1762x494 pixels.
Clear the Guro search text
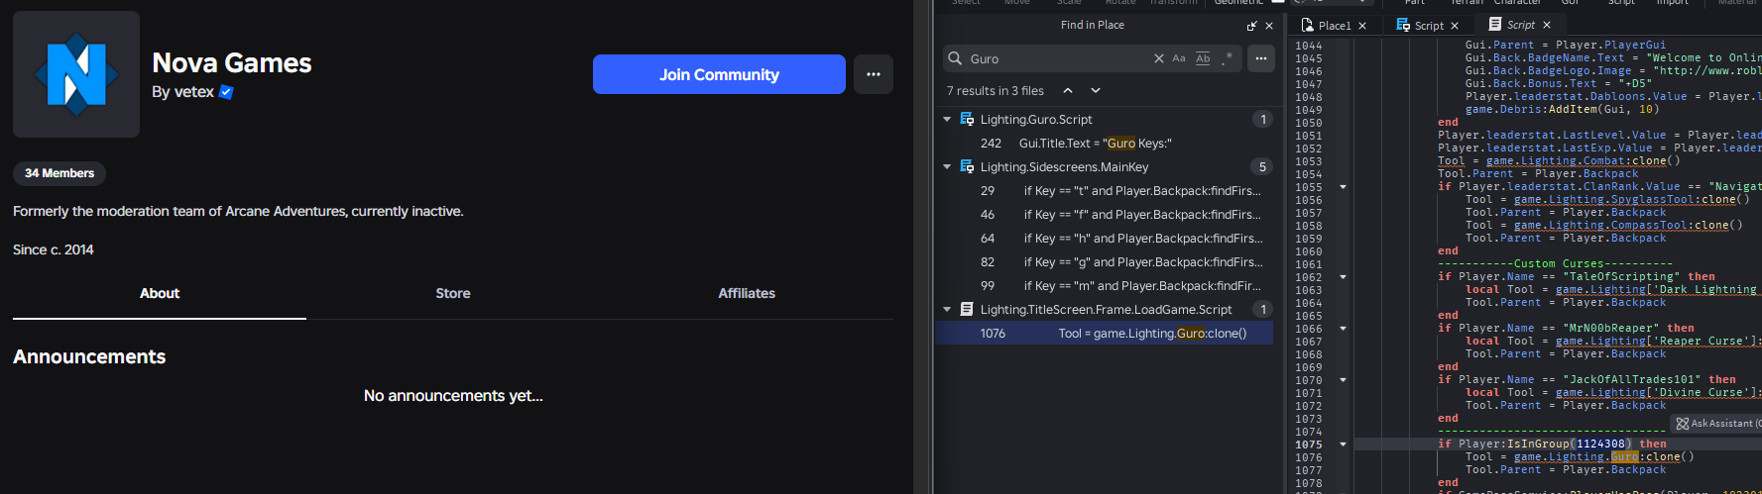[1158, 58]
